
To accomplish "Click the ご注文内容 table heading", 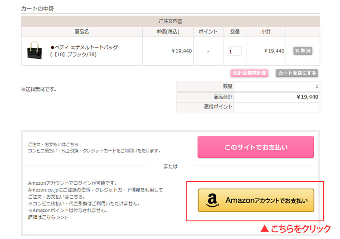I will (x=170, y=21).
